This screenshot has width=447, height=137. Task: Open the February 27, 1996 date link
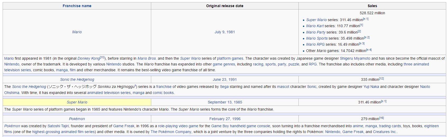[225, 119]
